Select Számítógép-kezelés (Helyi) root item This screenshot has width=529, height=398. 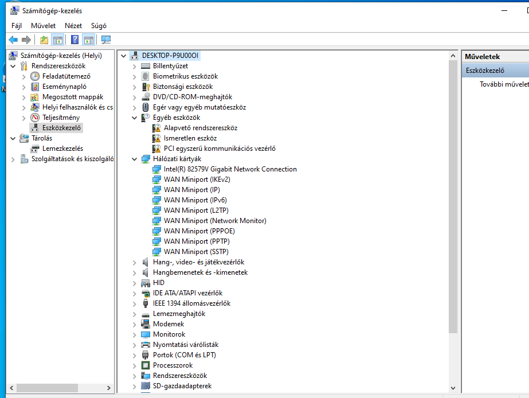(61, 56)
